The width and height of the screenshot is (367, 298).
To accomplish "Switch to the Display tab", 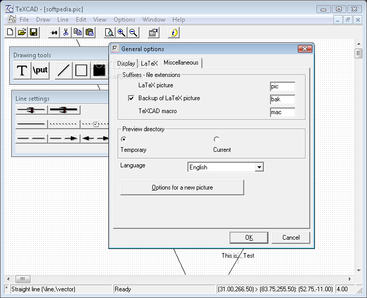I will coord(126,64).
